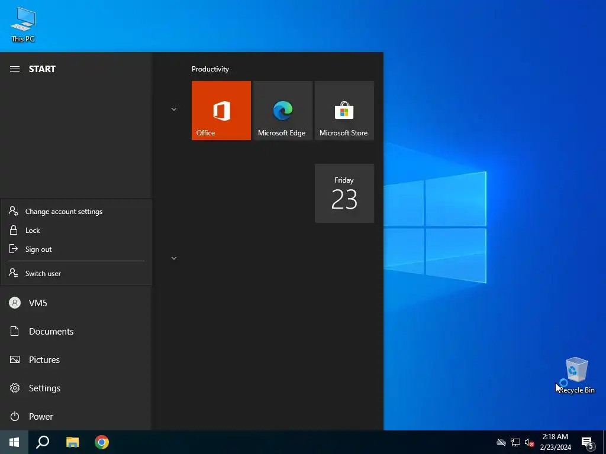Open the Friday 23 calendar tile

344,193
